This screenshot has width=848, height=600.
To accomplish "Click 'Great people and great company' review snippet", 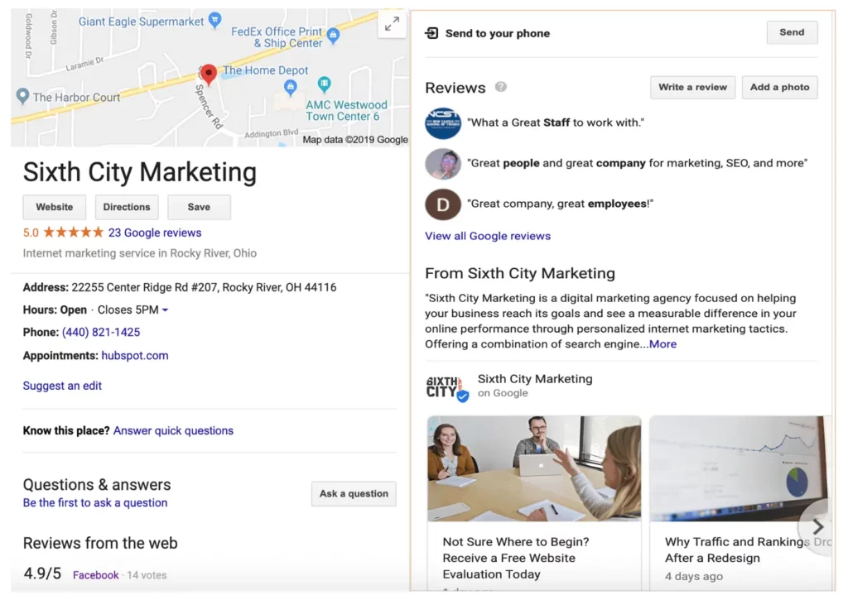I will point(637,163).
